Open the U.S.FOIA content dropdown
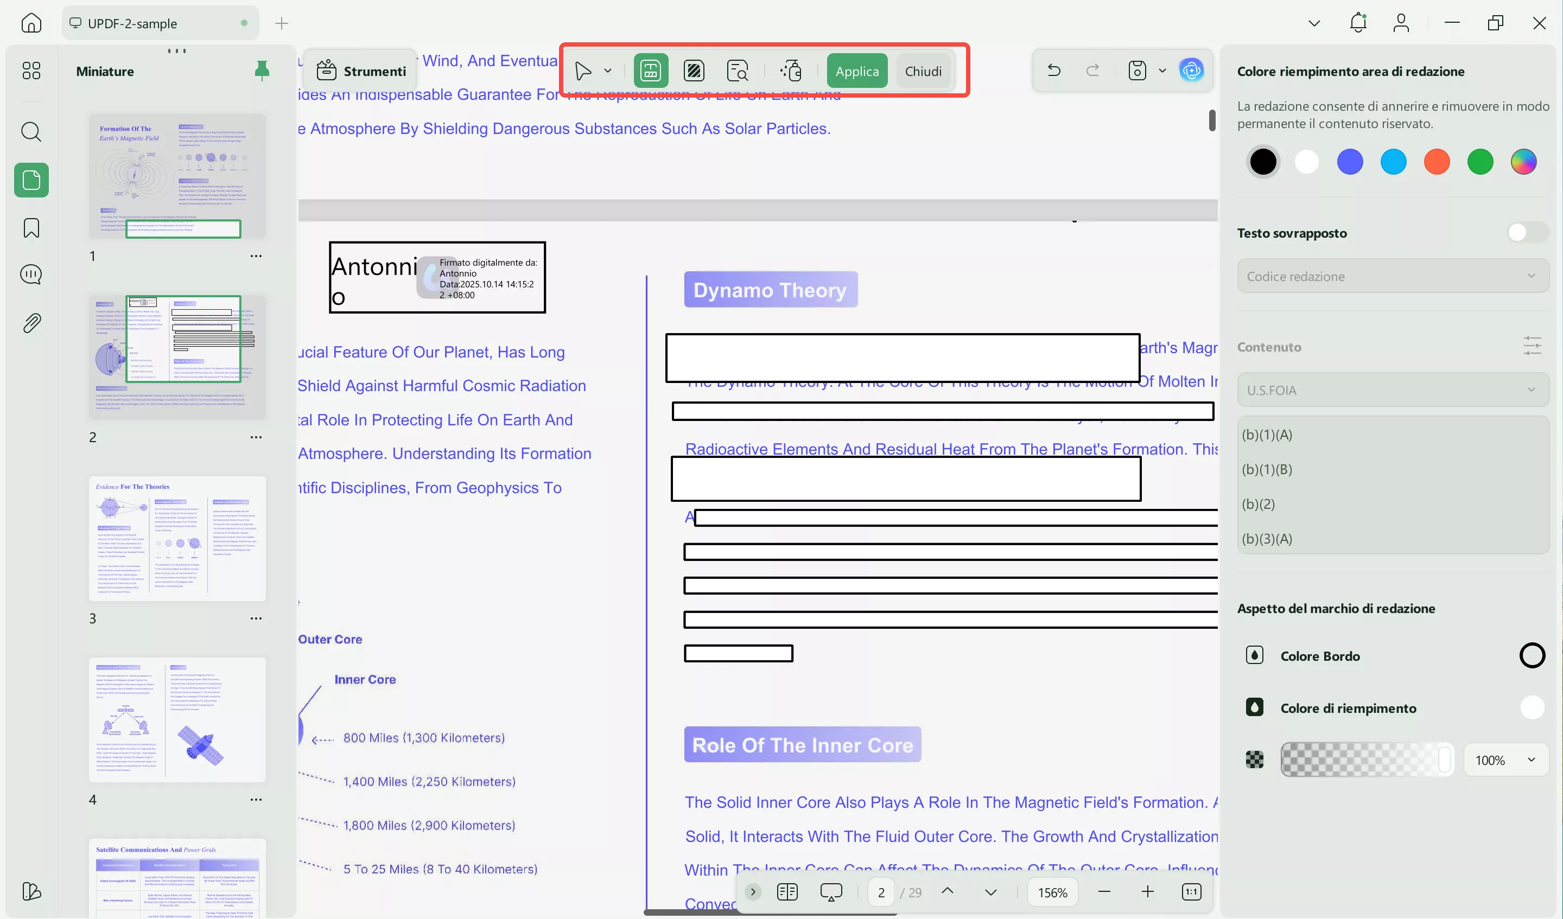1563x919 pixels. (1392, 390)
